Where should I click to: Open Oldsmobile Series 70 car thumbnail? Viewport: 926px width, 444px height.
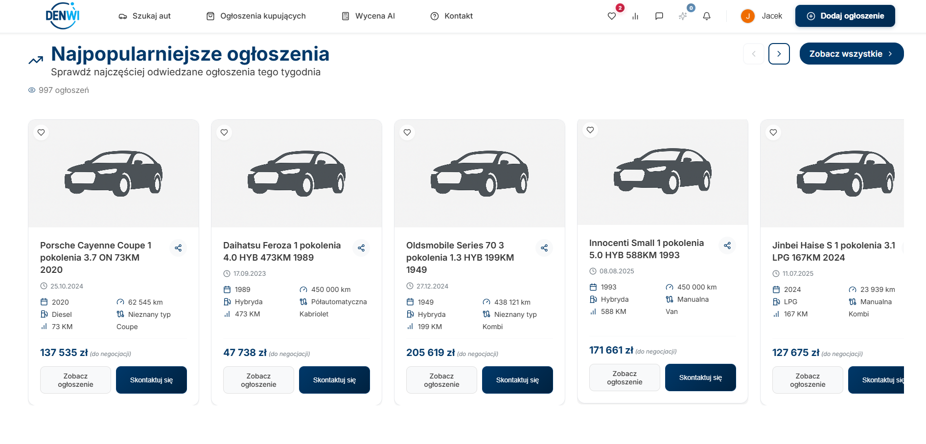point(480,174)
